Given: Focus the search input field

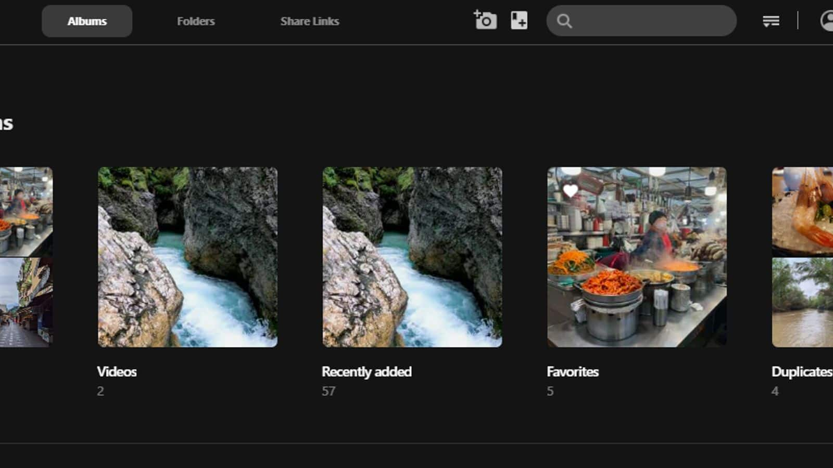Looking at the screenshot, I should pos(641,21).
